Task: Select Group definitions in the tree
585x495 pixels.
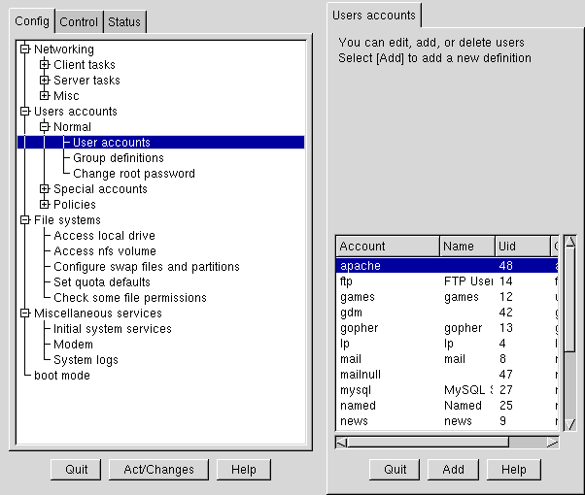Action: pos(119,158)
